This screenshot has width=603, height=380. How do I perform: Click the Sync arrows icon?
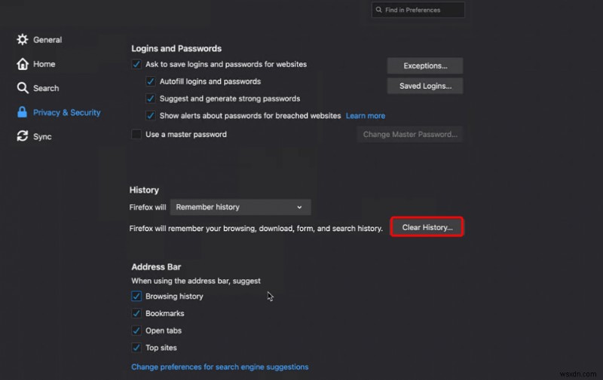[x=23, y=136]
